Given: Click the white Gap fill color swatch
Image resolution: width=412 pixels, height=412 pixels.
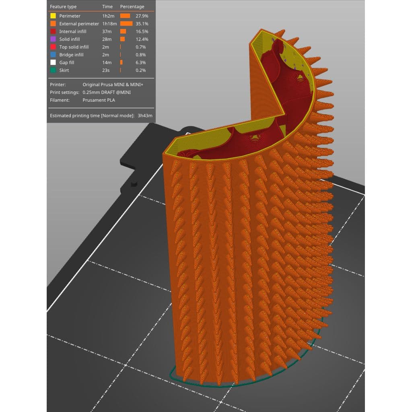Looking at the screenshot, I should click(x=53, y=62).
